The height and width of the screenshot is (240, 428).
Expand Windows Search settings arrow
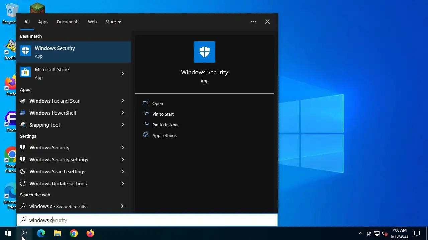click(122, 171)
